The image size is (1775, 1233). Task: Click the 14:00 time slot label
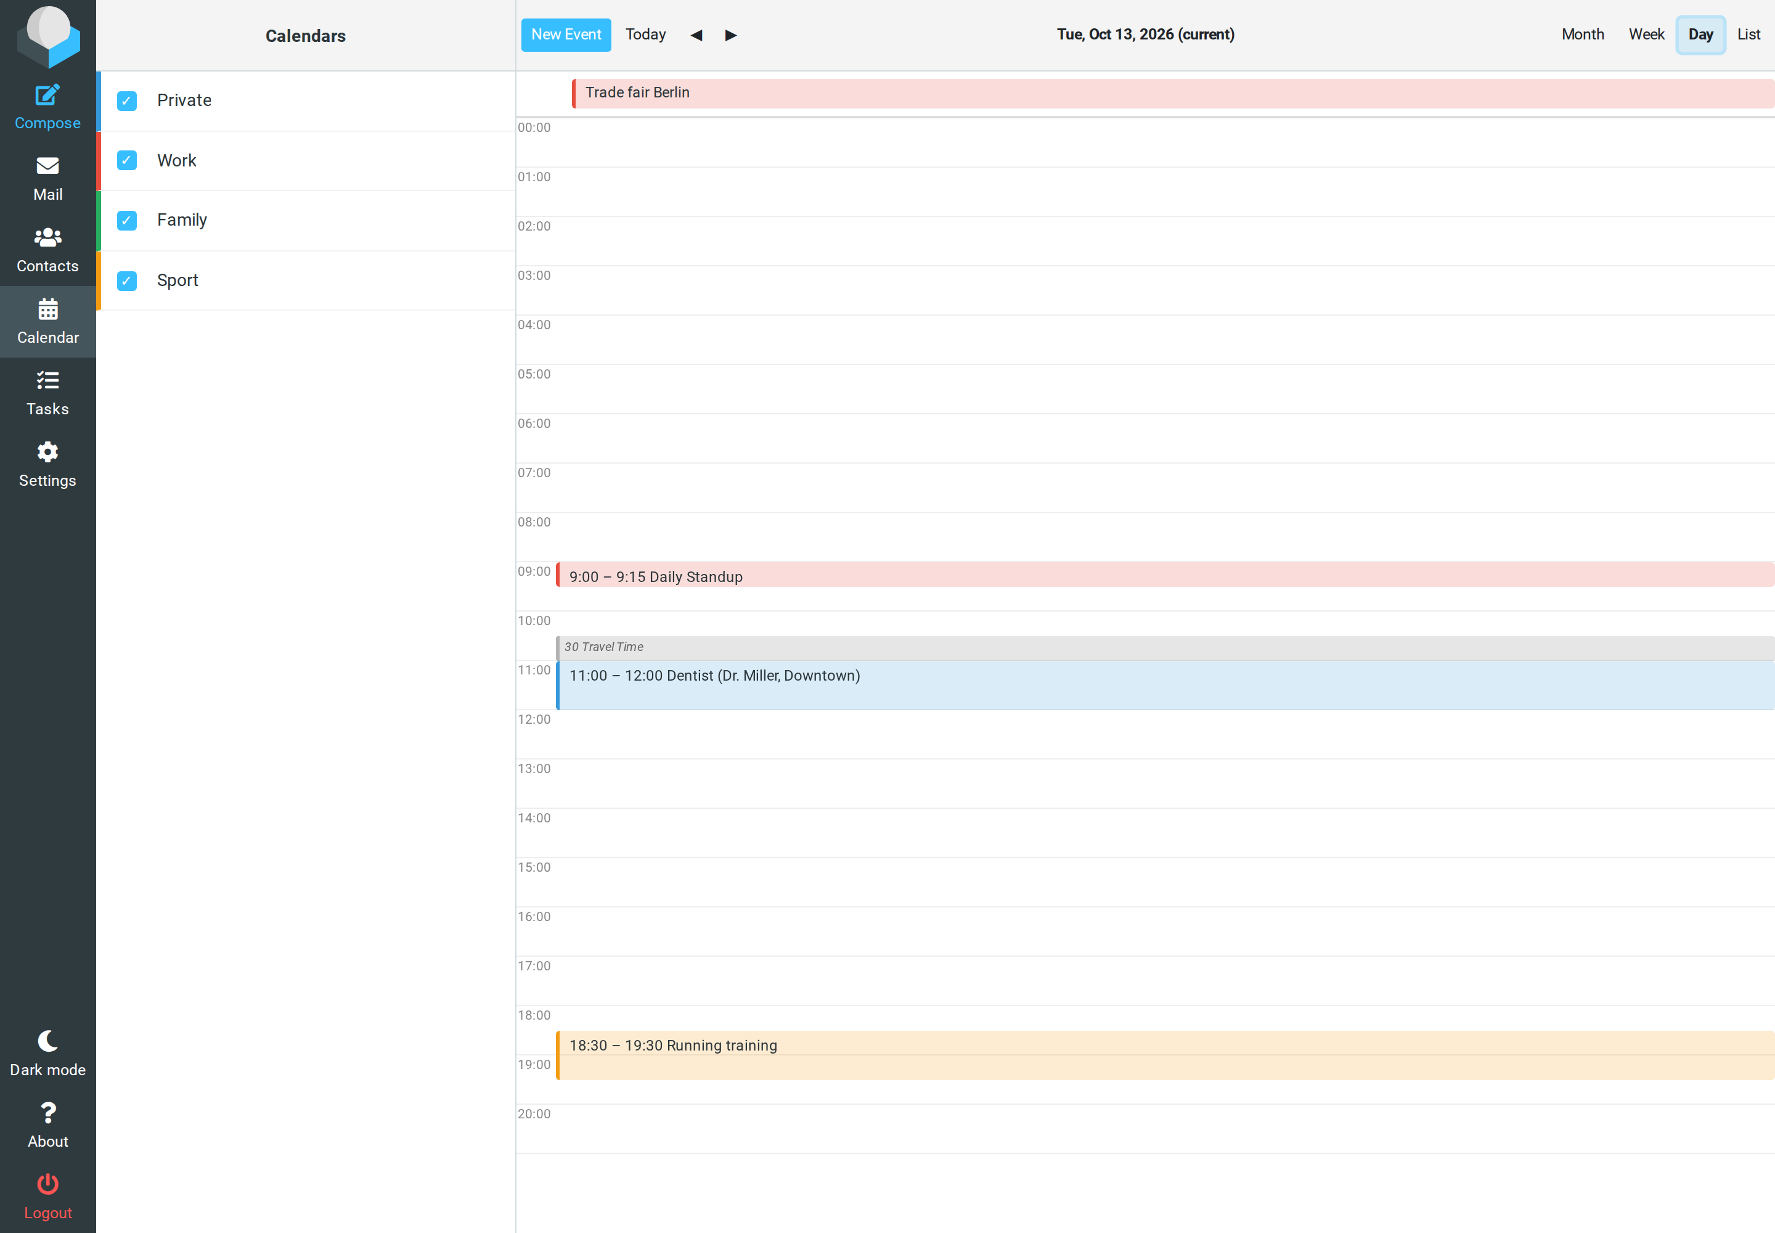pos(534,818)
